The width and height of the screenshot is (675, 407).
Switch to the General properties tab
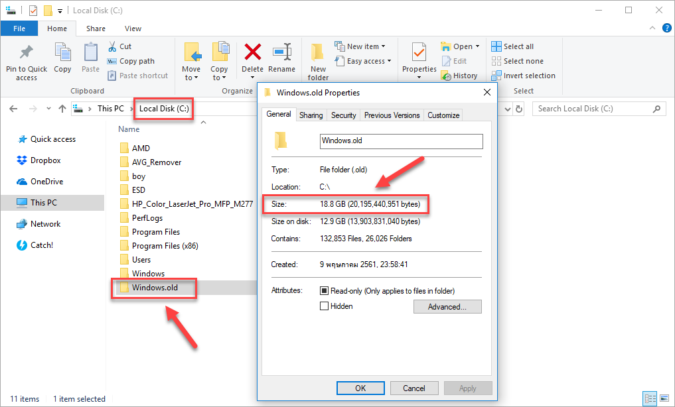[279, 114]
